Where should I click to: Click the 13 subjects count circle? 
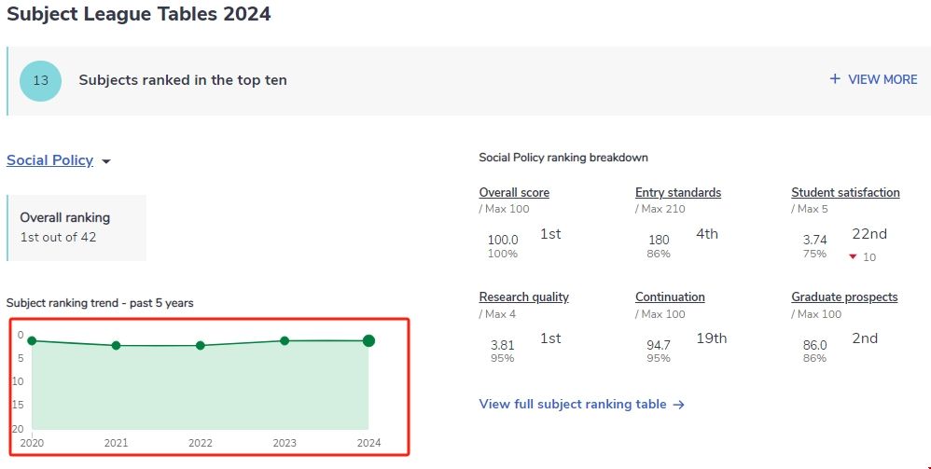tap(40, 80)
